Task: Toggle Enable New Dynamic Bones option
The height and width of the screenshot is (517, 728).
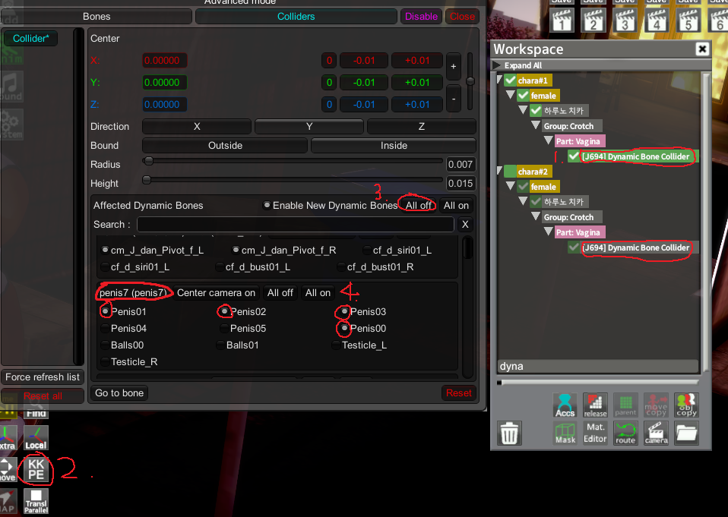Action: pyautogui.click(x=266, y=206)
